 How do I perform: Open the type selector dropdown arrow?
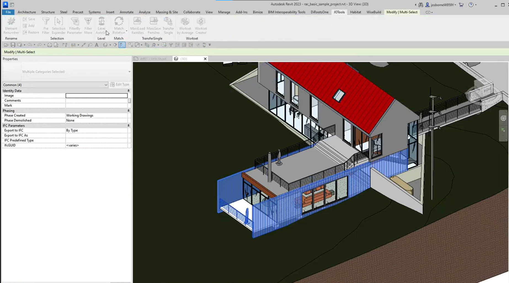click(x=129, y=72)
